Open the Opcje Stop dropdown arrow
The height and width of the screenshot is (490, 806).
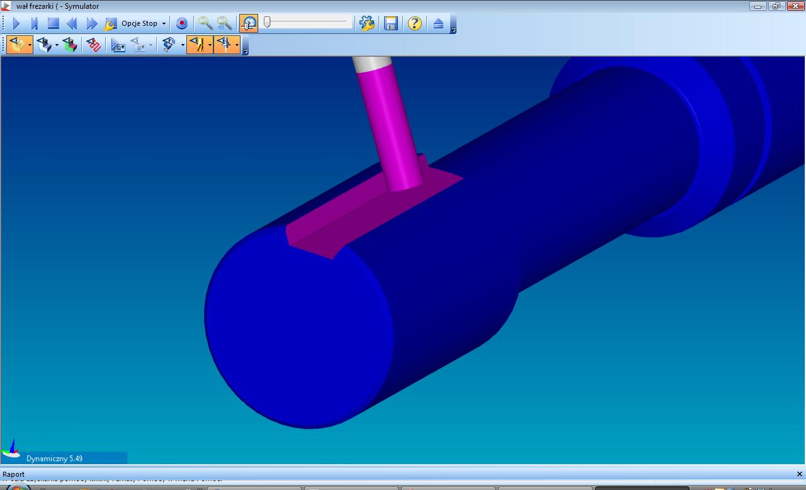pos(164,24)
